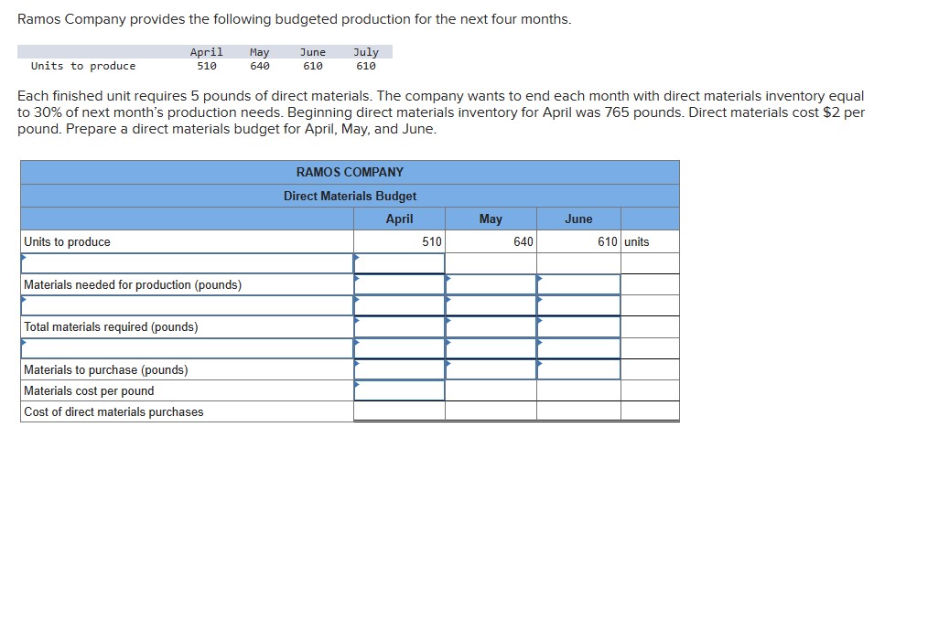The height and width of the screenshot is (619, 928).
Task: Click the May units value 640 in budget
Action: (523, 241)
